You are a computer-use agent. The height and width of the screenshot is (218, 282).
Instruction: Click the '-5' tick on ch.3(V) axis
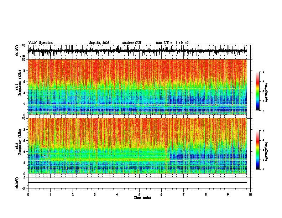point(24,188)
